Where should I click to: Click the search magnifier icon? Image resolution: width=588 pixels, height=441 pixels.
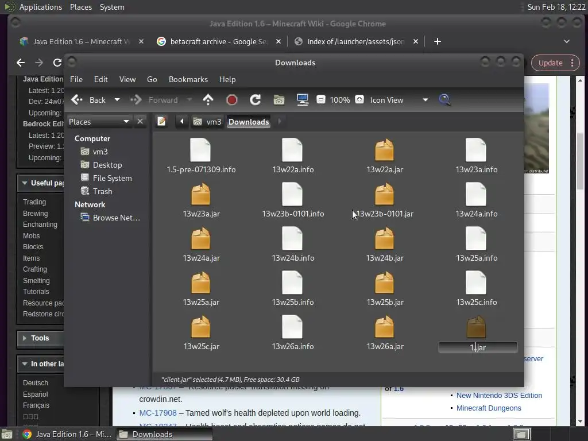pyautogui.click(x=444, y=100)
